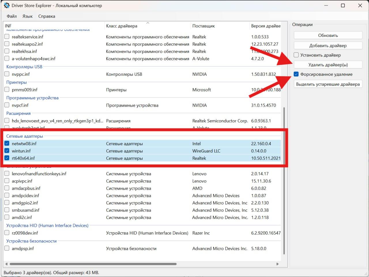Check the rz0098dev.inf checkbox
This screenshot has height=277, width=369.
point(7,233)
